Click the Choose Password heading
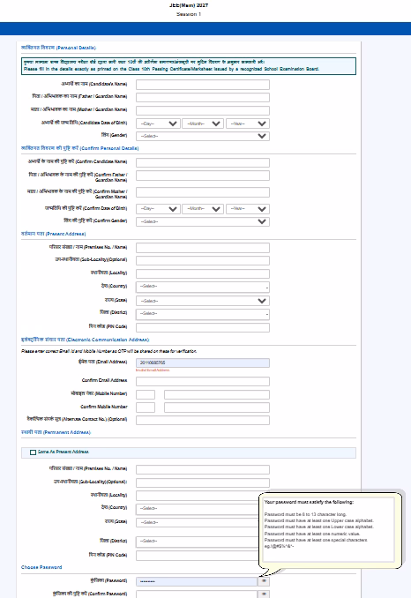The height and width of the screenshot is (598, 411). click(41, 567)
